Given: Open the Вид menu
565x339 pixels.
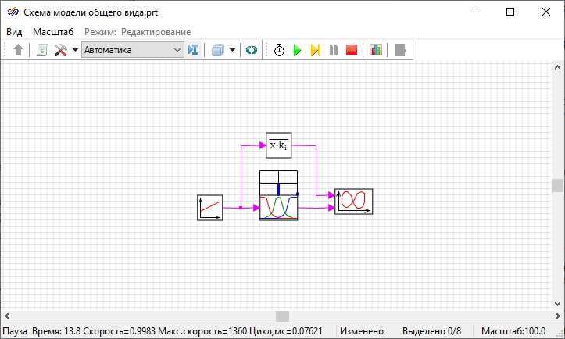Looking at the screenshot, I should point(14,31).
